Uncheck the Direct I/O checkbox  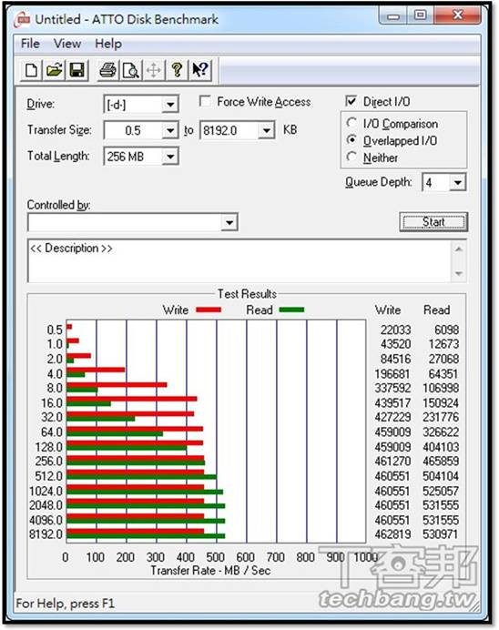[351, 101]
